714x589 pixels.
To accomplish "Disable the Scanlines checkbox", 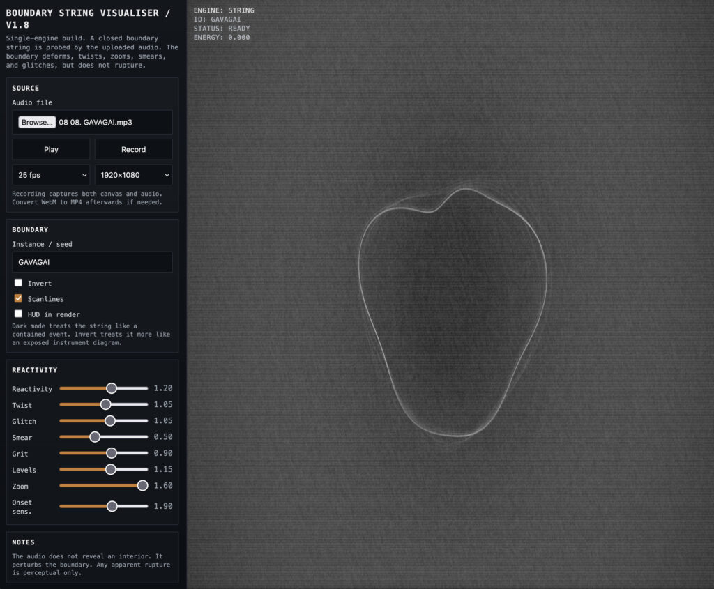I will tap(18, 298).
